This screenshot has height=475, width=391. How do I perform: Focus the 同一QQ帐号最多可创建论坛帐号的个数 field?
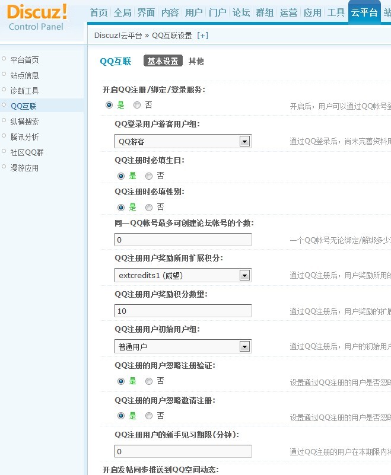[183, 240]
